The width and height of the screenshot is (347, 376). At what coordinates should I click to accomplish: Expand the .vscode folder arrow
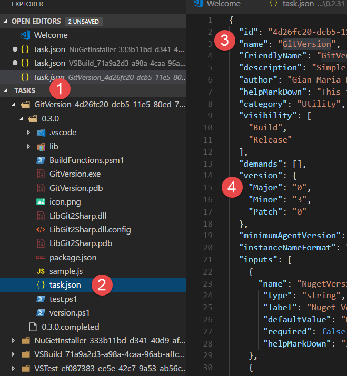point(28,133)
